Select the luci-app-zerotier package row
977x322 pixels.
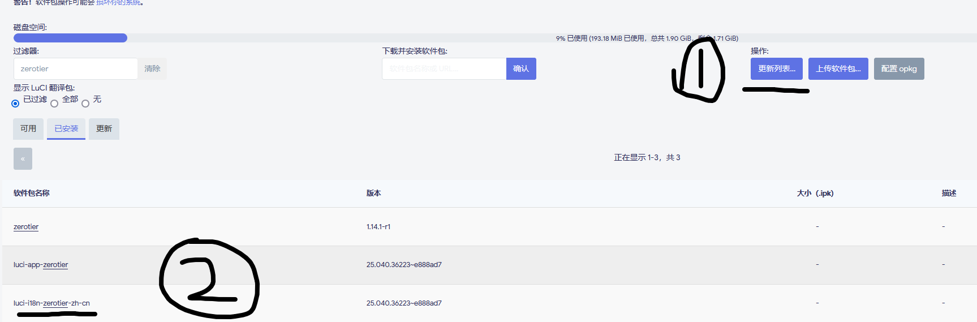(x=489, y=264)
